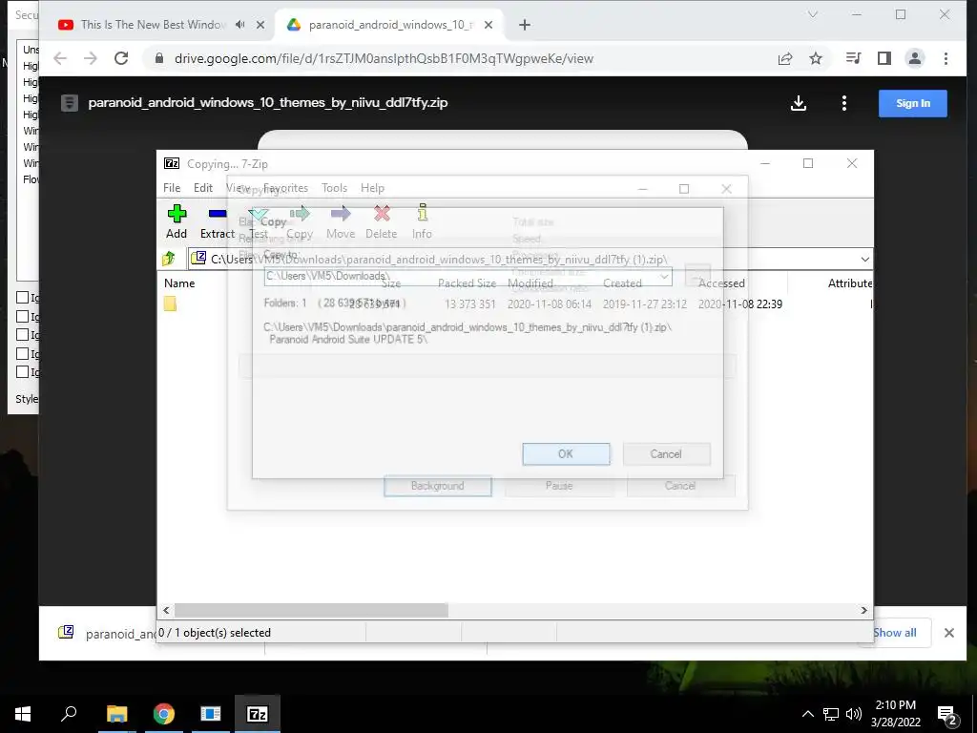Click right arrow of 7-Zip horizontal scrollbar
This screenshot has width=977, height=733.
[x=864, y=610]
